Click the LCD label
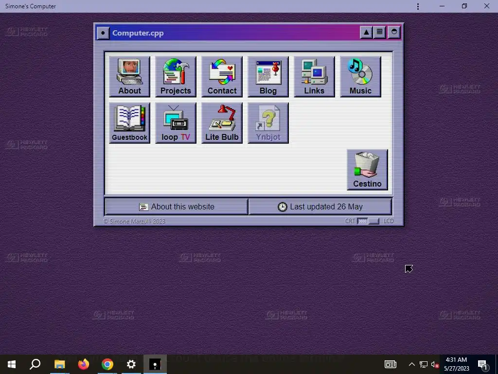 pyautogui.click(x=389, y=221)
